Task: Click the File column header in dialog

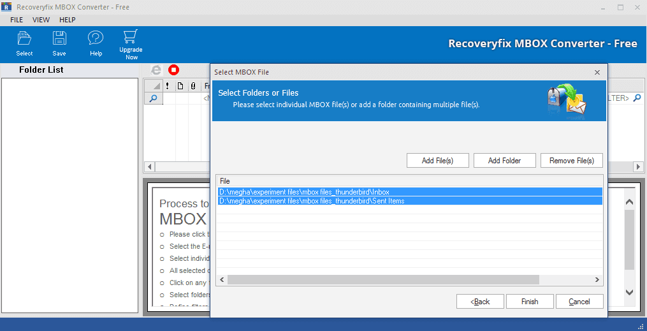Action: 409,181
